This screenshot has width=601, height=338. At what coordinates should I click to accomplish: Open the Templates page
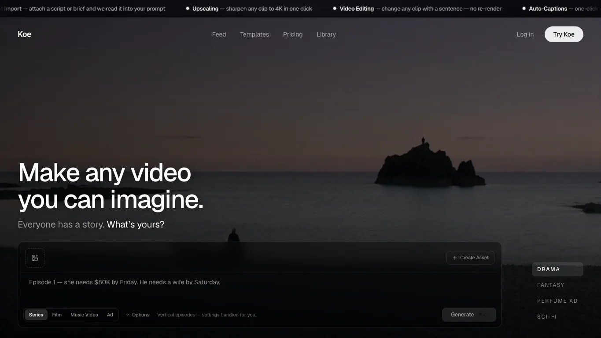[x=254, y=34]
